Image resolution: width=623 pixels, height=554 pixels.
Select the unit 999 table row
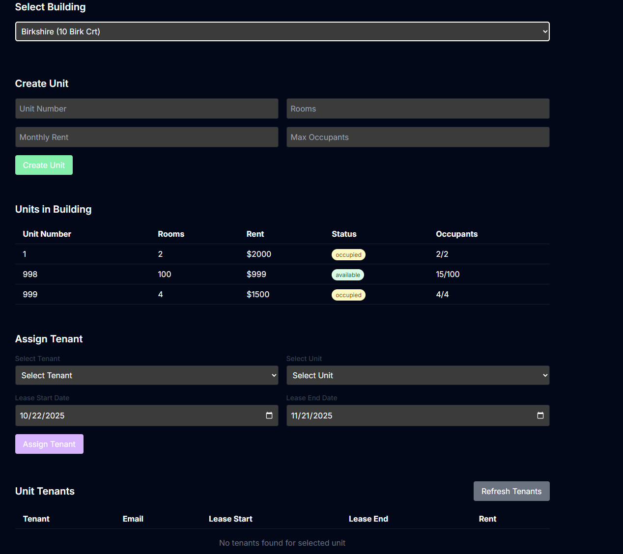pos(282,294)
